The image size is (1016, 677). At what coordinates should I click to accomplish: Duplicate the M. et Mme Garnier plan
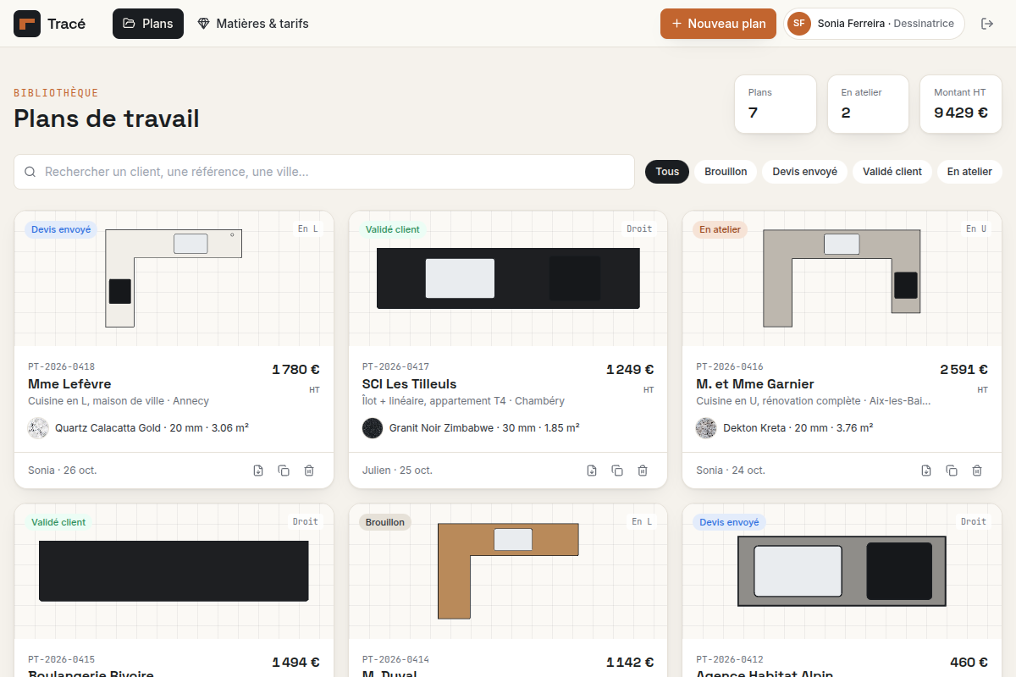[x=952, y=471]
